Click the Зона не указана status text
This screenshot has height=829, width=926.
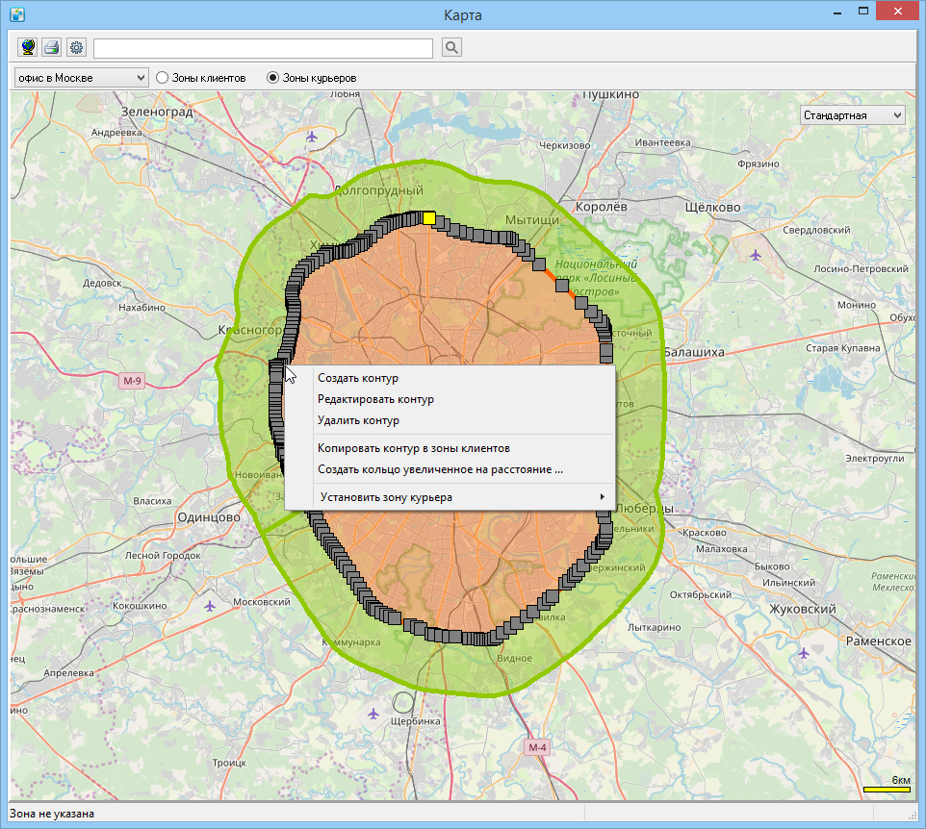pyautogui.click(x=52, y=814)
